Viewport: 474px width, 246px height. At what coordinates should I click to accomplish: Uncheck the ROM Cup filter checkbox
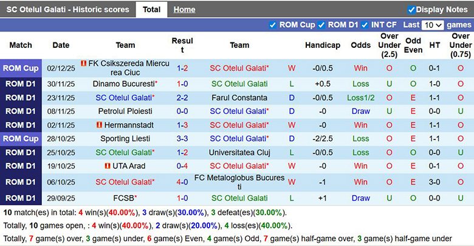click(x=272, y=25)
